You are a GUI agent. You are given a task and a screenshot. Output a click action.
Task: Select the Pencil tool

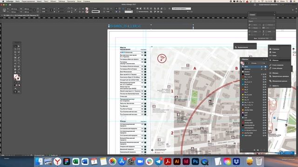19,58
